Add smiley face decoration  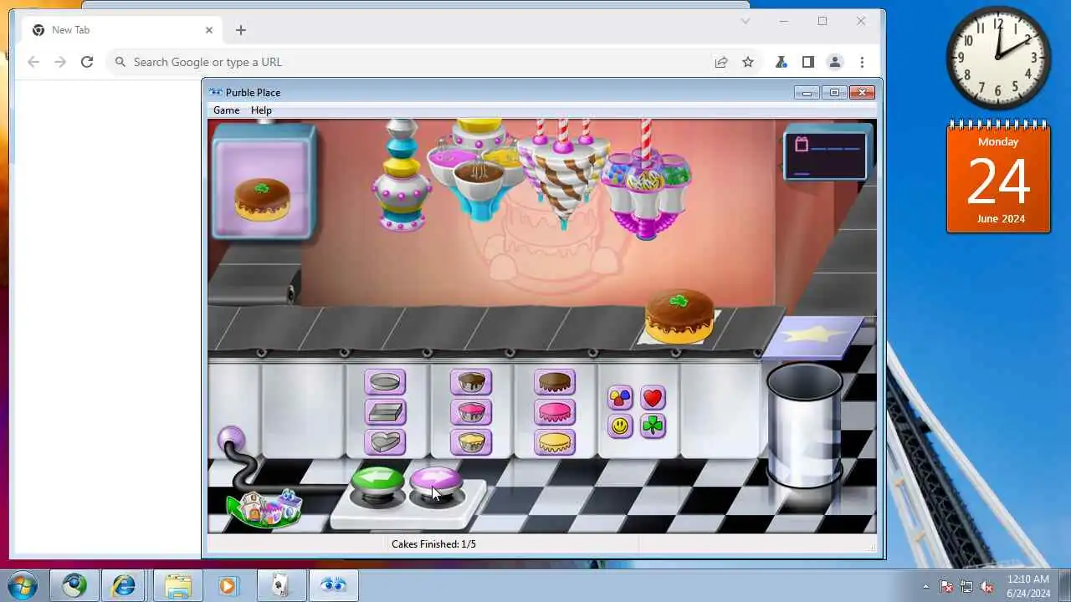pyautogui.click(x=620, y=426)
